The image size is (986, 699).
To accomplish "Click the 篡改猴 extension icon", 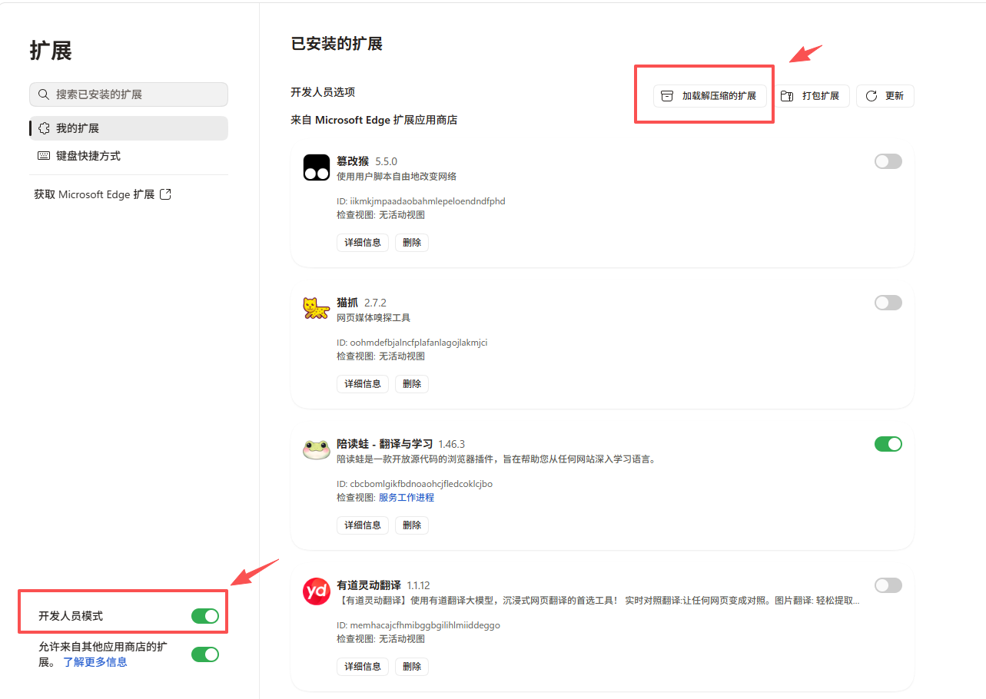I will click(317, 167).
